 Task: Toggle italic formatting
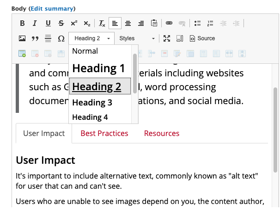pos(35,23)
